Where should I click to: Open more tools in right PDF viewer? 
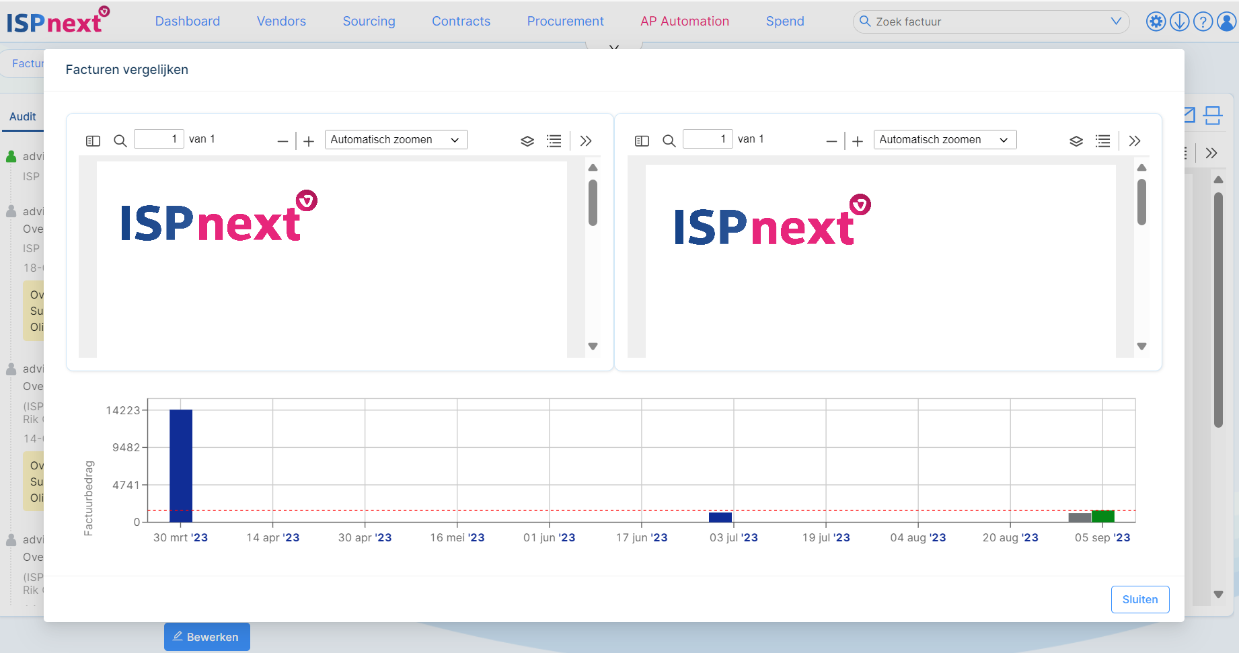(1135, 141)
